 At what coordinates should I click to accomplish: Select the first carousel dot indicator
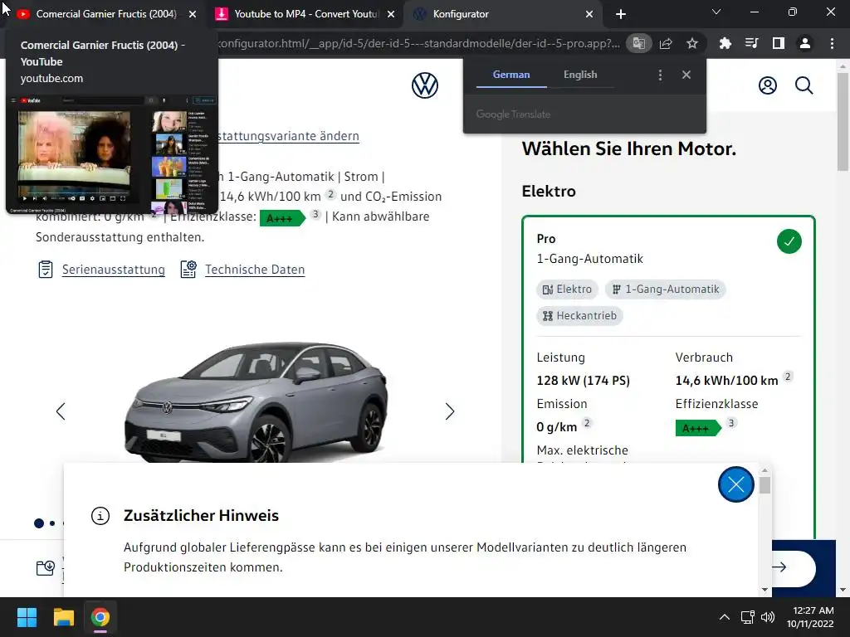pyautogui.click(x=39, y=523)
